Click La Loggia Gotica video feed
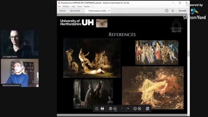The height and width of the screenshot is (117, 208). coord(20,44)
